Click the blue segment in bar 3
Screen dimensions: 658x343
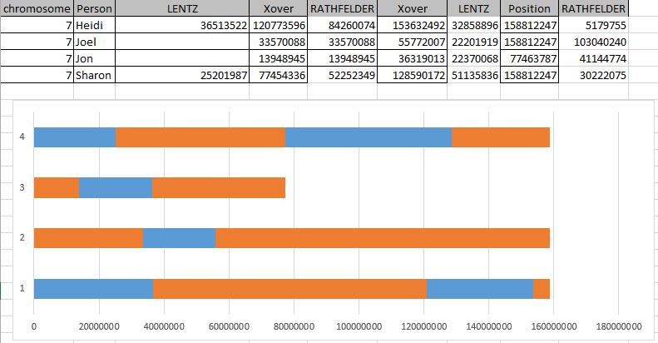click(116, 187)
